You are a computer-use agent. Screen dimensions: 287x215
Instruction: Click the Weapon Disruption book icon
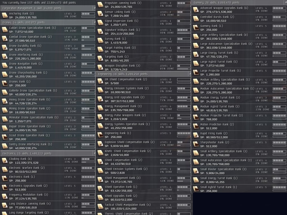100,67
